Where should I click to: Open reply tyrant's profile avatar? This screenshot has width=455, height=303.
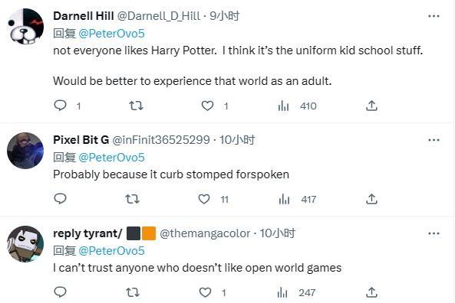[25, 244]
